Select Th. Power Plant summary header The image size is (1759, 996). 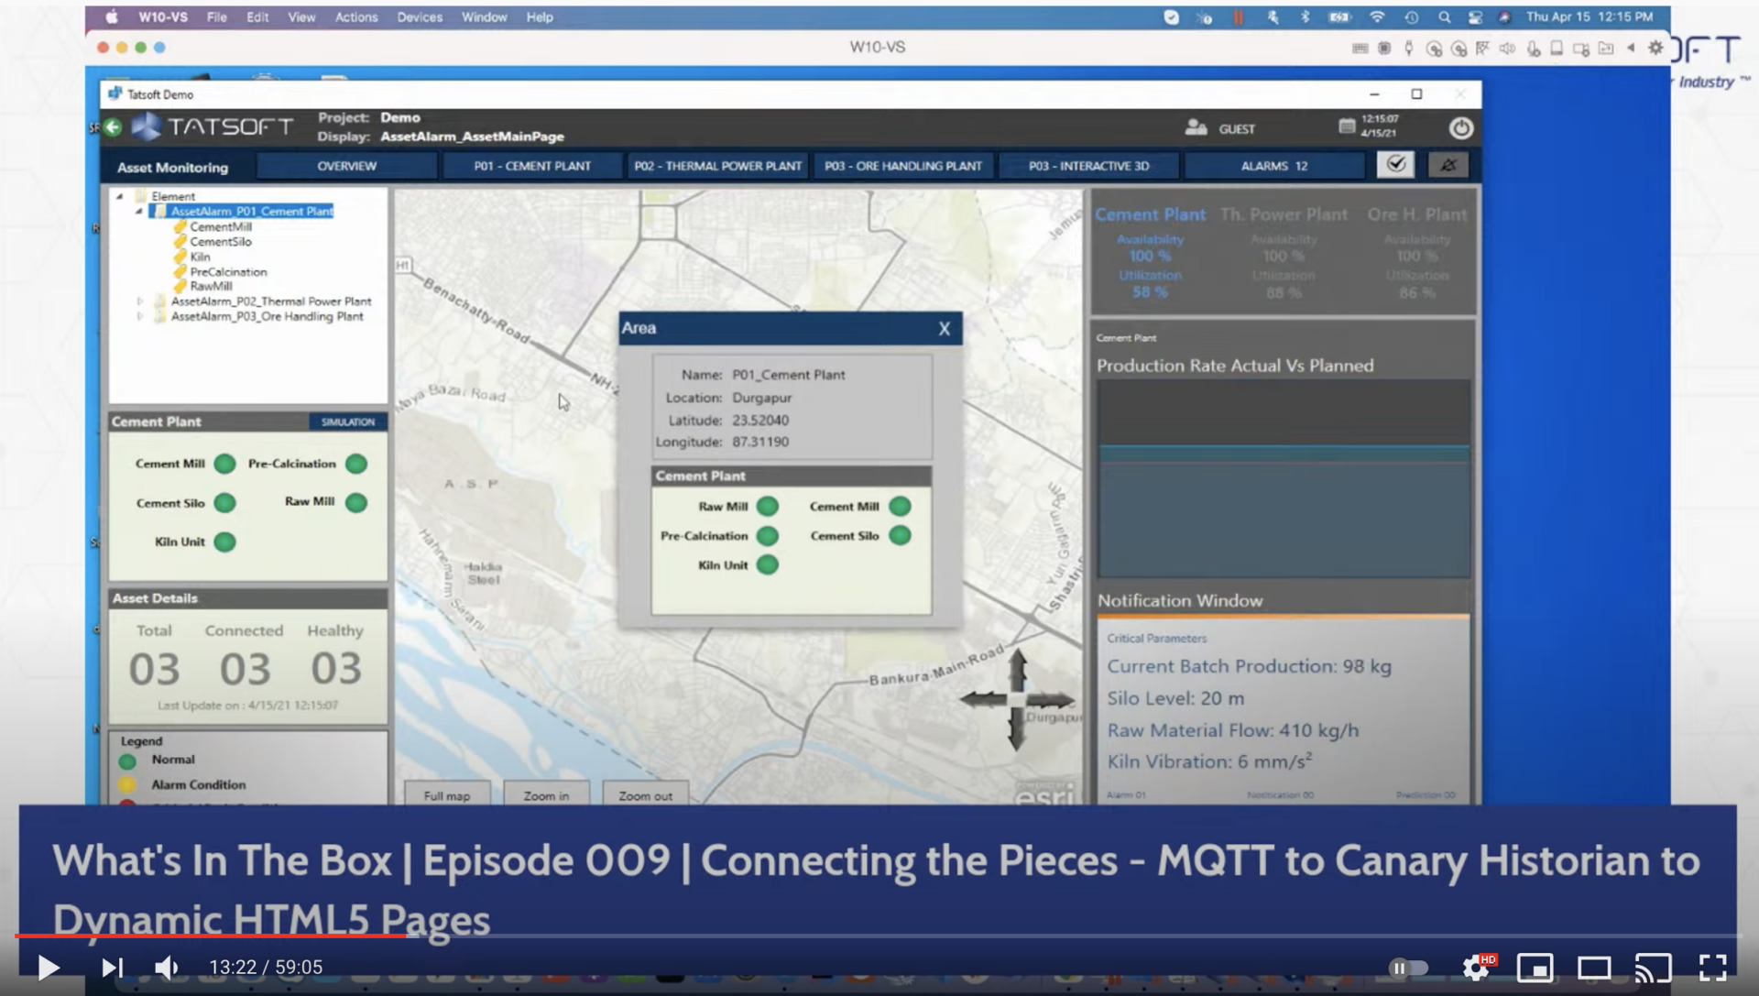pyautogui.click(x=1284, y=214)
